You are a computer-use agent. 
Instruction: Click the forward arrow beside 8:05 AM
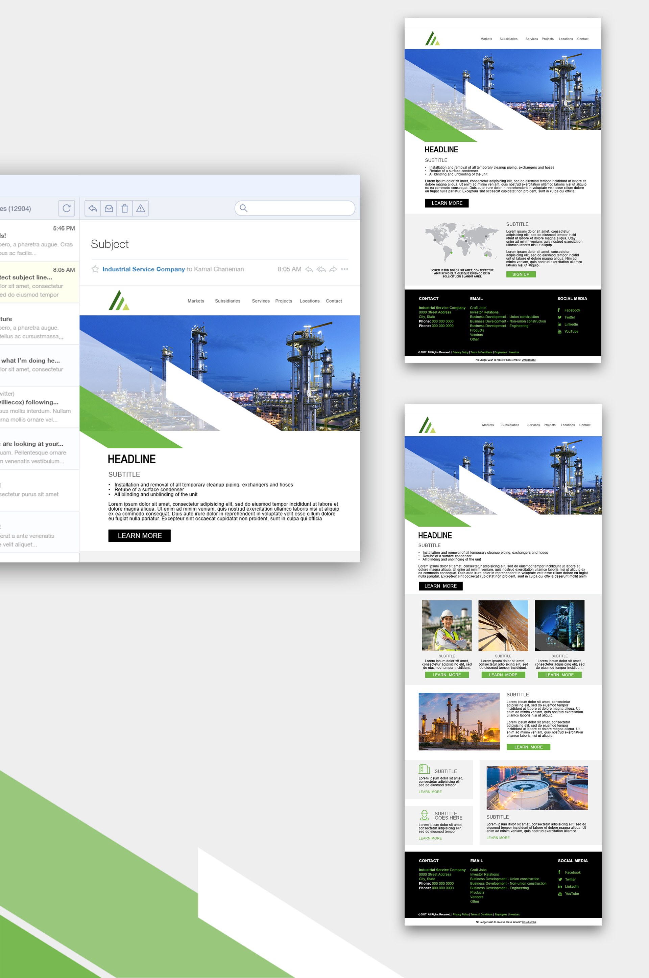333,269
